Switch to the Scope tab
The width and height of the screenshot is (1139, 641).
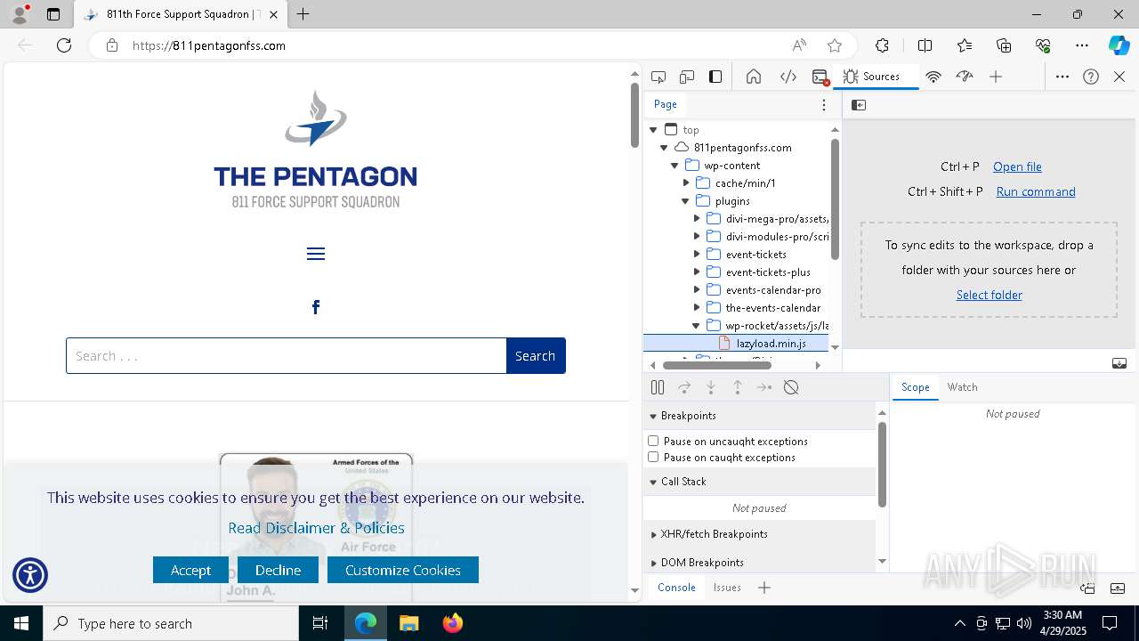point(915,387)
